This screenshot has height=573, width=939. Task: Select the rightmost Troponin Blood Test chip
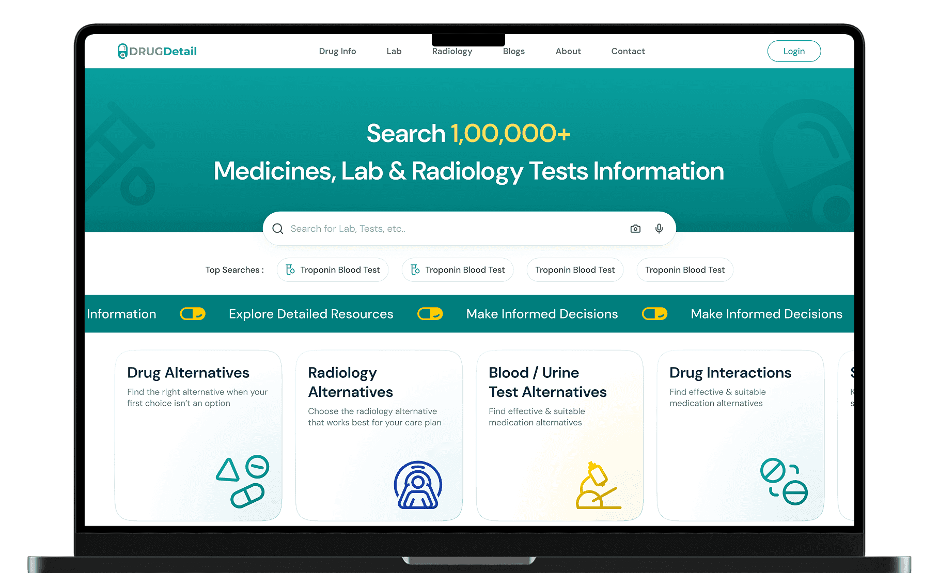pos(685,269)
